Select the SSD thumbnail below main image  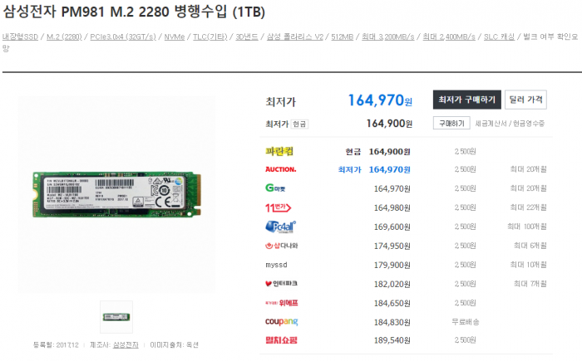[116, 317]
